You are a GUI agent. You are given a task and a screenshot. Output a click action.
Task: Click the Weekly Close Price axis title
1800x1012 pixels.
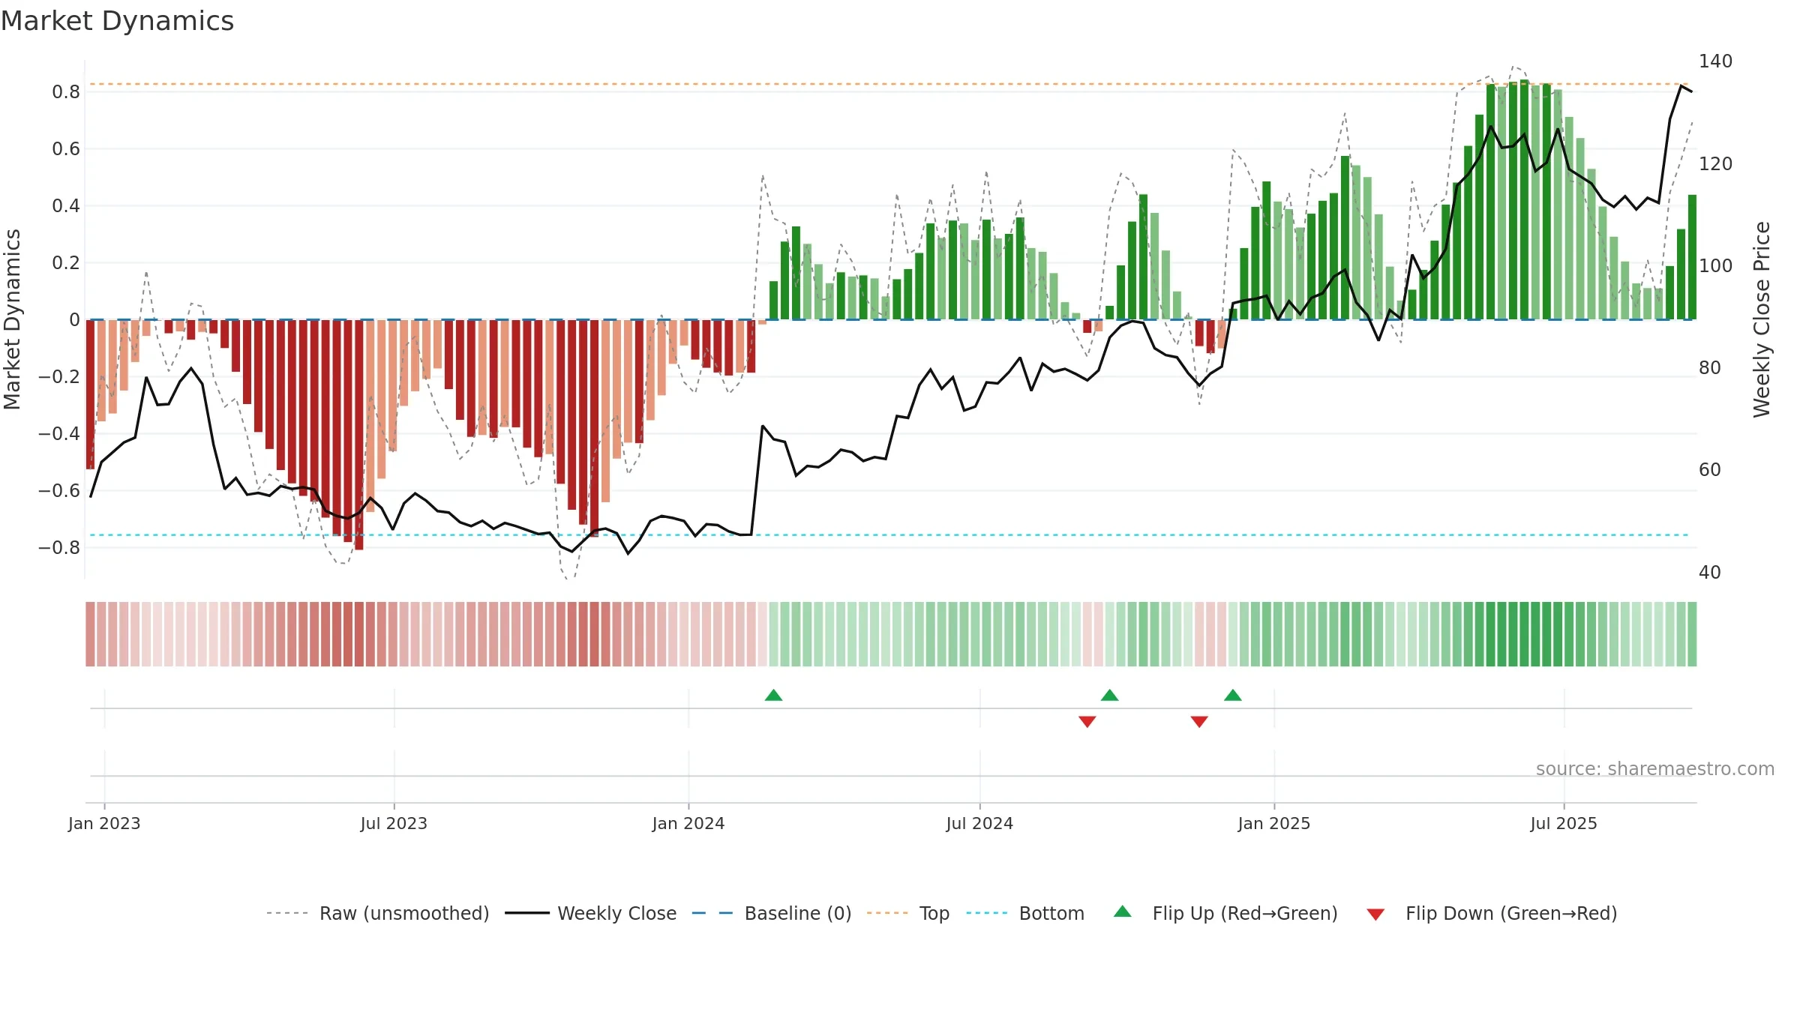(x=1762, y=319)
